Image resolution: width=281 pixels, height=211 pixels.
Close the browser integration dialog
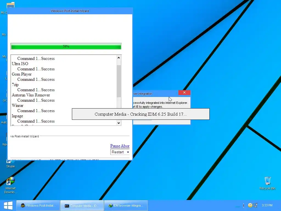184,93
